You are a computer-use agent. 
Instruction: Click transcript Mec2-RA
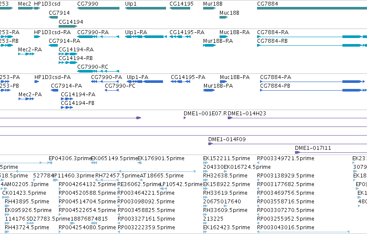[30, 49]
